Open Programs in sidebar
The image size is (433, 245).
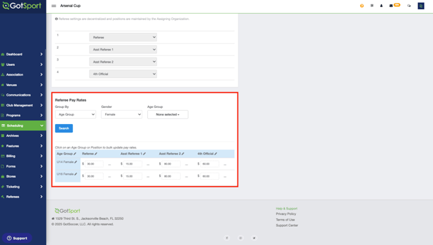point(23,116)
